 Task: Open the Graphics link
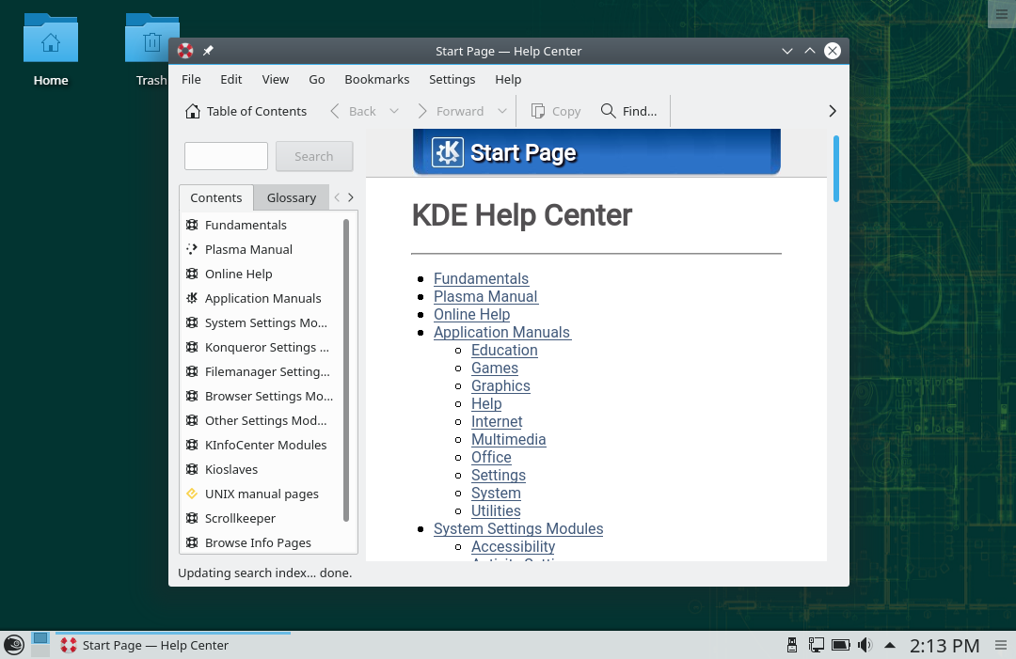500,385
